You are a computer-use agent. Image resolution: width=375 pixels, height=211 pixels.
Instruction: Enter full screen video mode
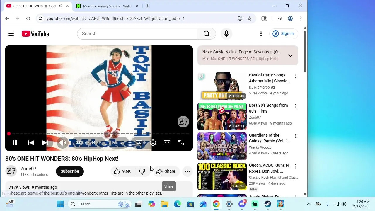(x=181, y=143)
